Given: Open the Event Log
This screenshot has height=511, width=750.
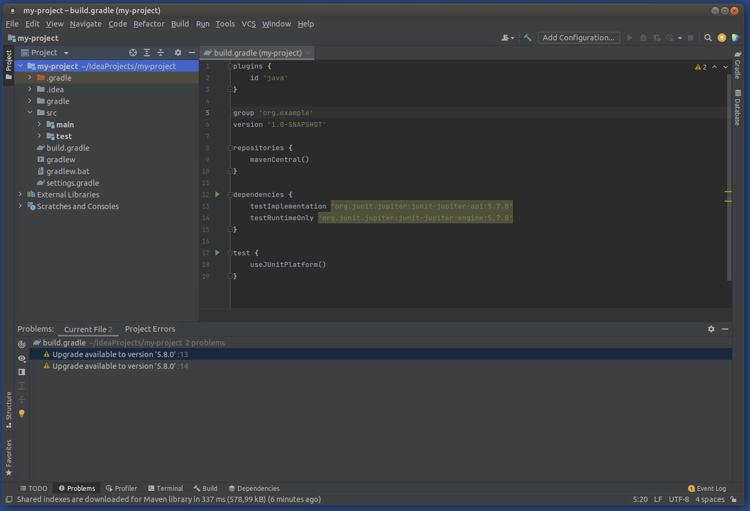Looking at the screenshot, I should 707,489.
